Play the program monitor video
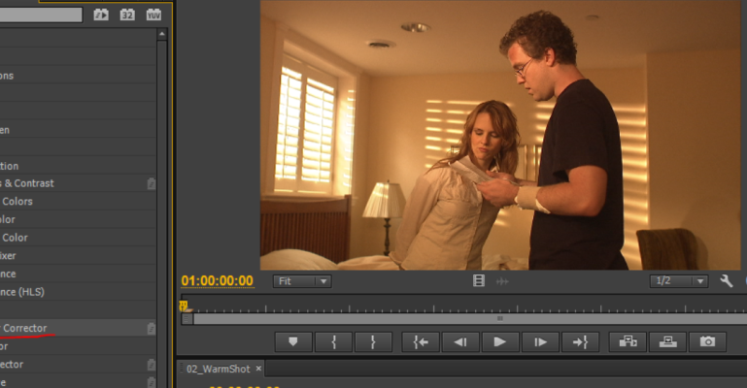Screen dimensions: 747x388 500,341
